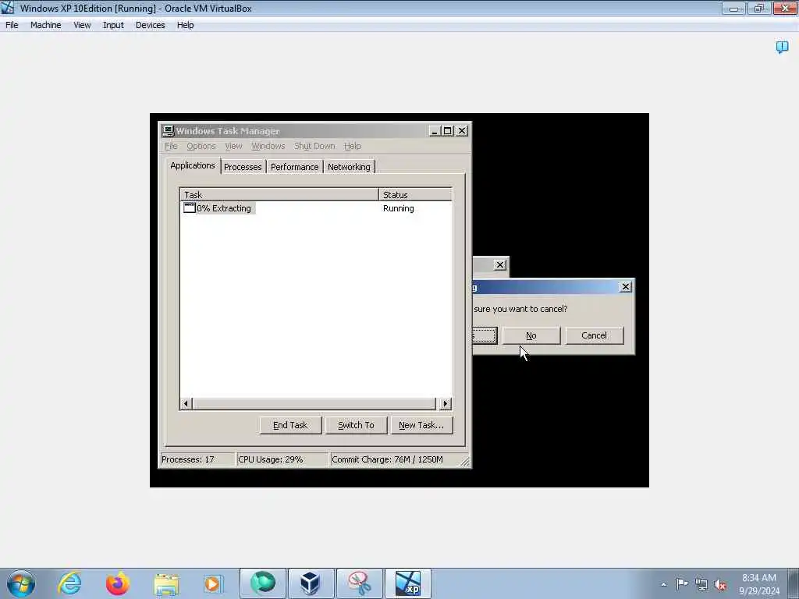The width and height of the screenshot is (799, 599).
Task: Open Task Manager Help menu
Action: pyautogui.click(x=352, y=146)
